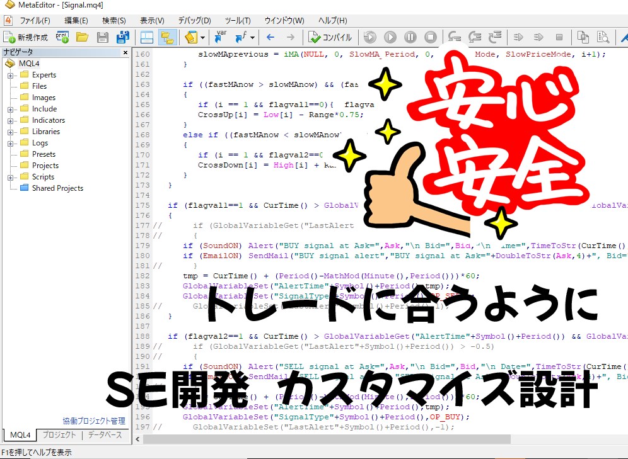628x459 pixels.
Task: Switch to the データベース tab
Action: point(105,435)
